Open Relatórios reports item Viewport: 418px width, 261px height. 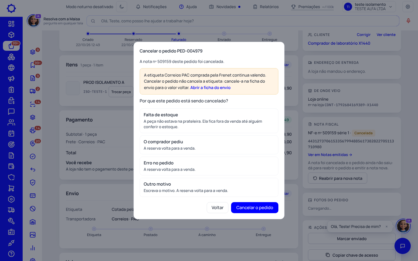[266, 7]
